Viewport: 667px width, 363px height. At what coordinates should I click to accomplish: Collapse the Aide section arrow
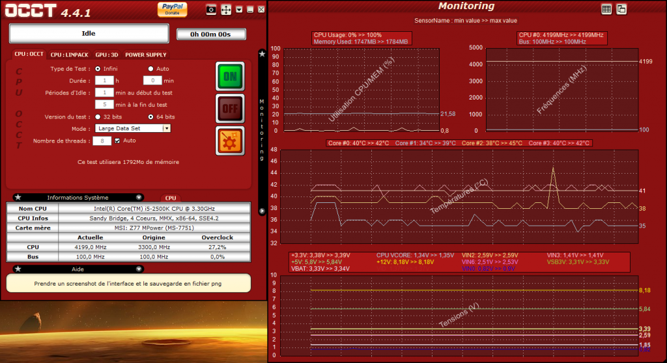pos(139,269)
